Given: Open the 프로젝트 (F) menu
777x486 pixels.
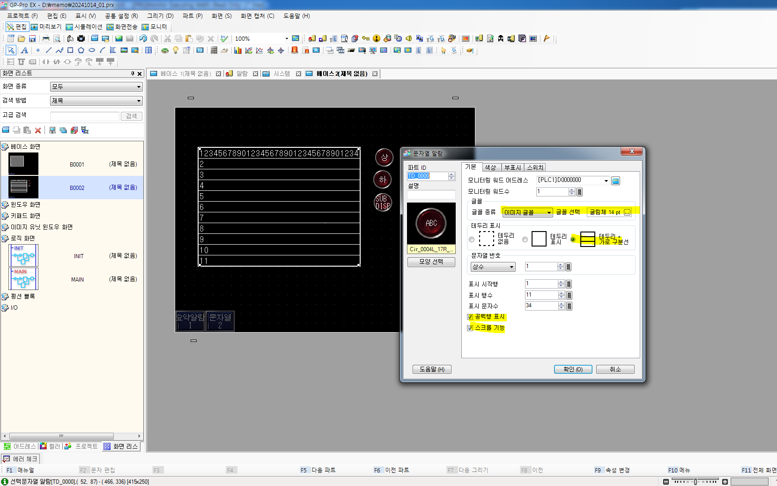Looking at the screenshot, I should [x=22, y=16].
